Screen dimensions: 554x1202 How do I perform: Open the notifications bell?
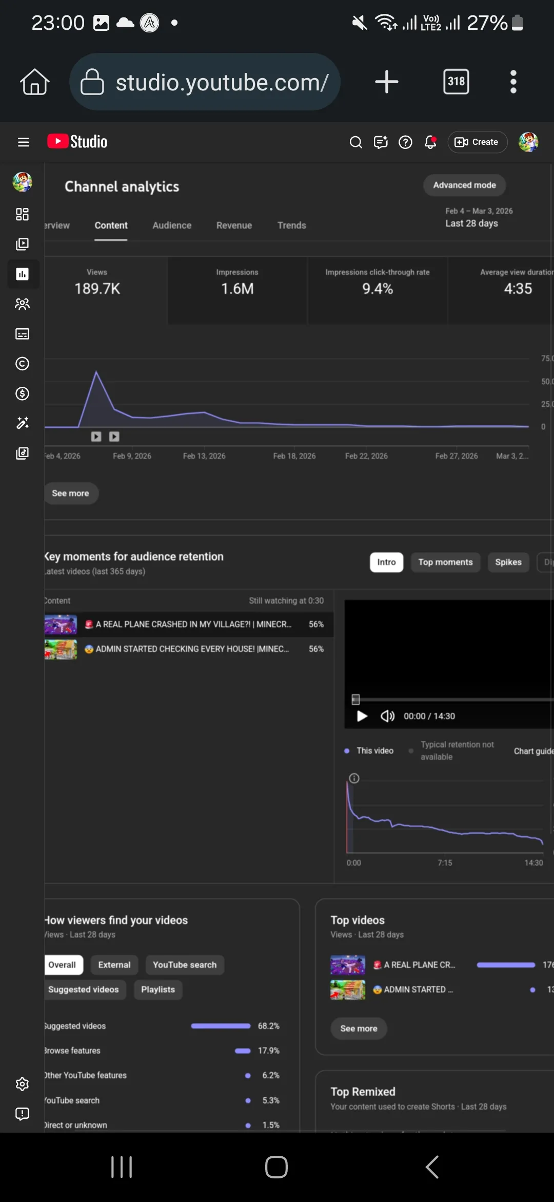click(430, 142)
